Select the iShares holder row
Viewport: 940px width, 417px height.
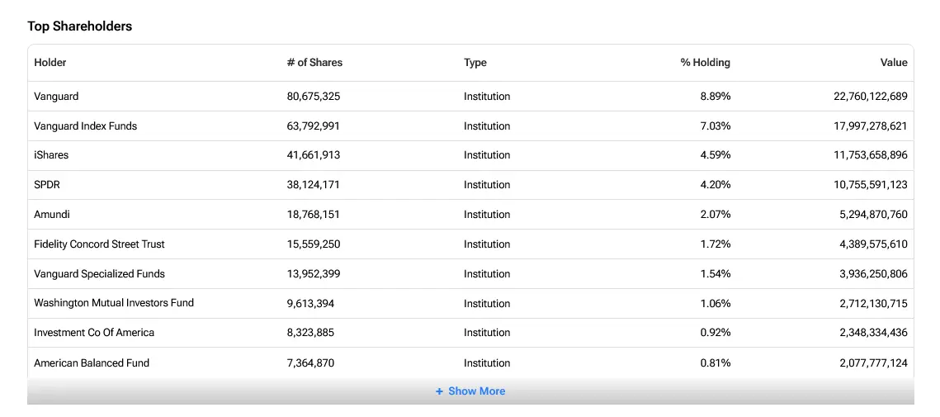[470, 155]
